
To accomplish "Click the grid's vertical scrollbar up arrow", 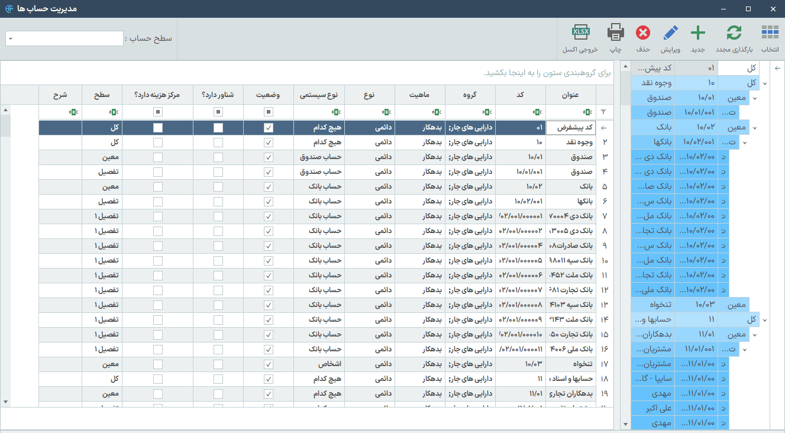I will tap(6, 110).
